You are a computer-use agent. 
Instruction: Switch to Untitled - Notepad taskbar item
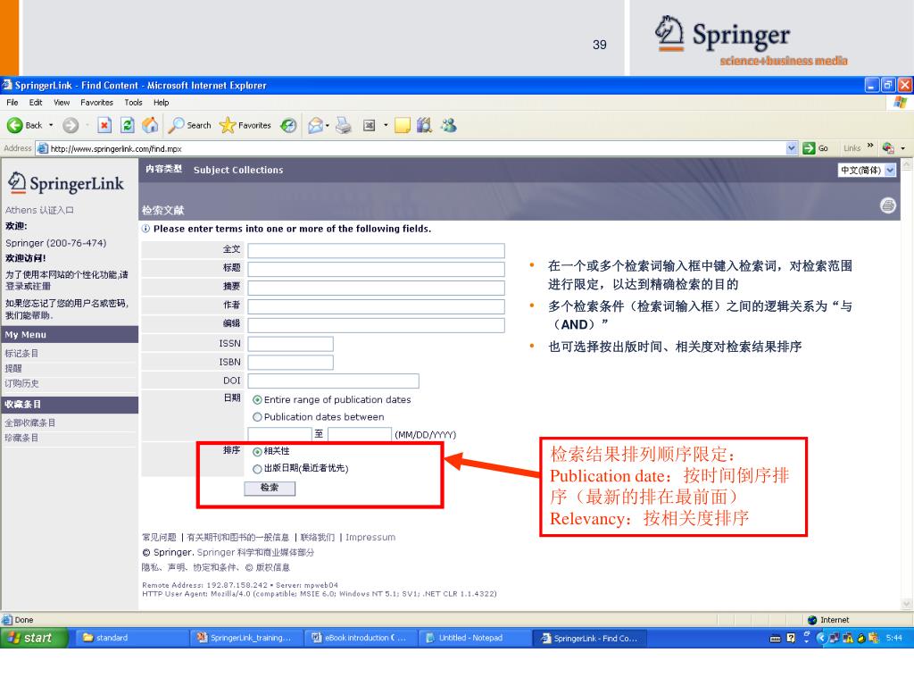[474, 638]
